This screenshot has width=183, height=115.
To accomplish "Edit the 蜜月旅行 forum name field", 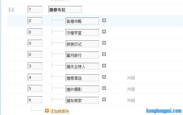I will pyautogui.click(x=82, y=55).
